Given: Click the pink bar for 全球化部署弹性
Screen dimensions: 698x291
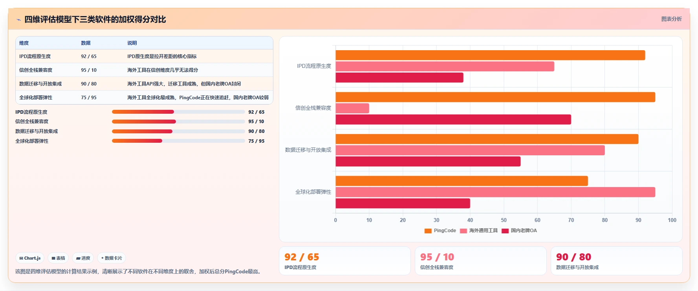Looking at the screenshot, I should 495,192.
